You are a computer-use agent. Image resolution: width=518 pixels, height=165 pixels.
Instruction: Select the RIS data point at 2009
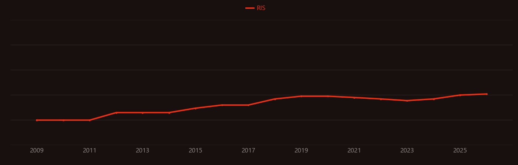click(x=37, y=120)
